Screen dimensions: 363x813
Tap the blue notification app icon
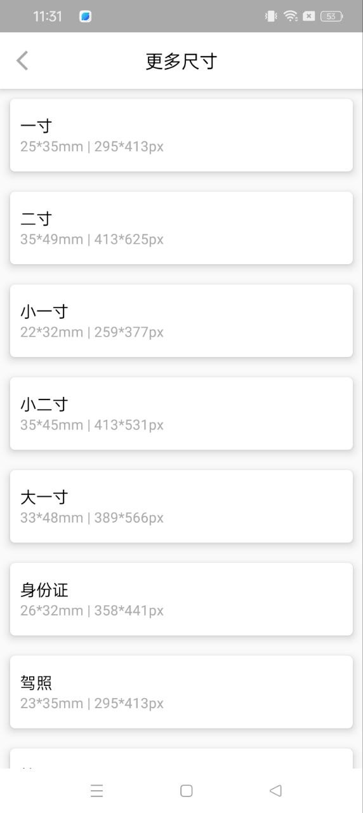(x=85, y=17)
